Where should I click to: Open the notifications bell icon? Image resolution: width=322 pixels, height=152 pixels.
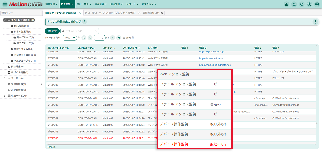pos(294,4)
